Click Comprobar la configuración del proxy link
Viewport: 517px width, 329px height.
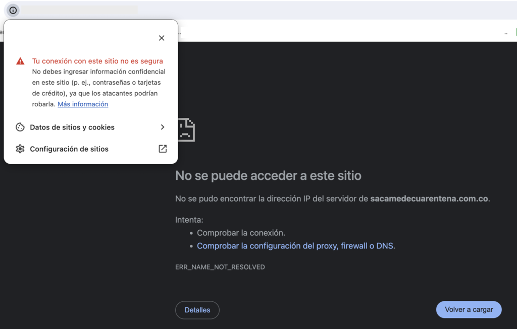[x=295, y=246]
